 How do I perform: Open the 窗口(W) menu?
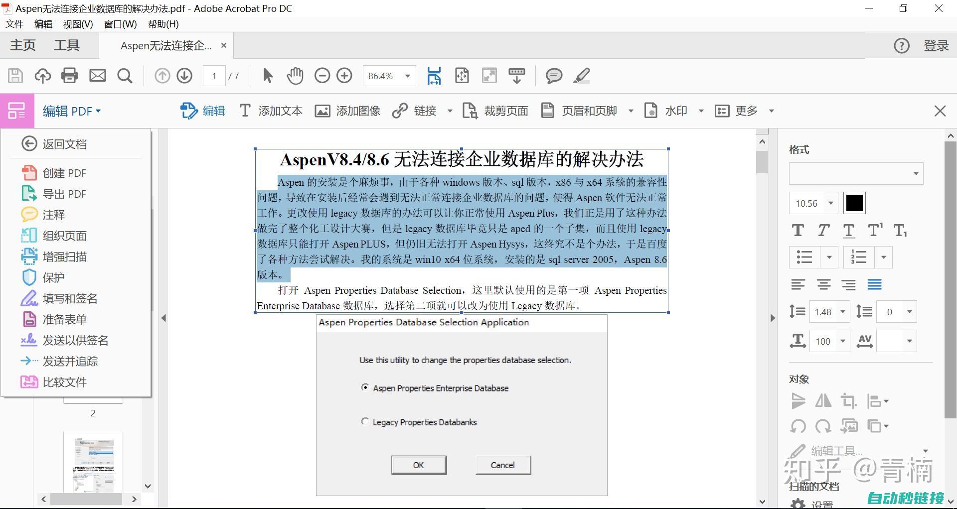(120, 24)
